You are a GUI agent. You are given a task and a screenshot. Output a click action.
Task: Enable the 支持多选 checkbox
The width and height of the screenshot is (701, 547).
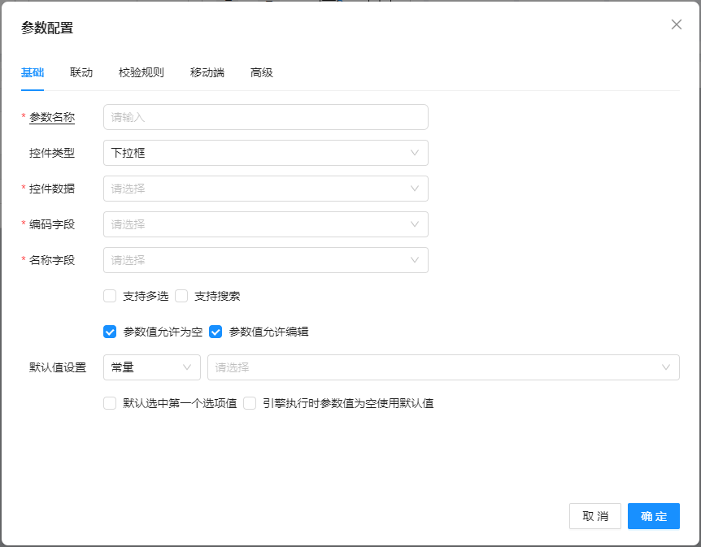(110, 296)
